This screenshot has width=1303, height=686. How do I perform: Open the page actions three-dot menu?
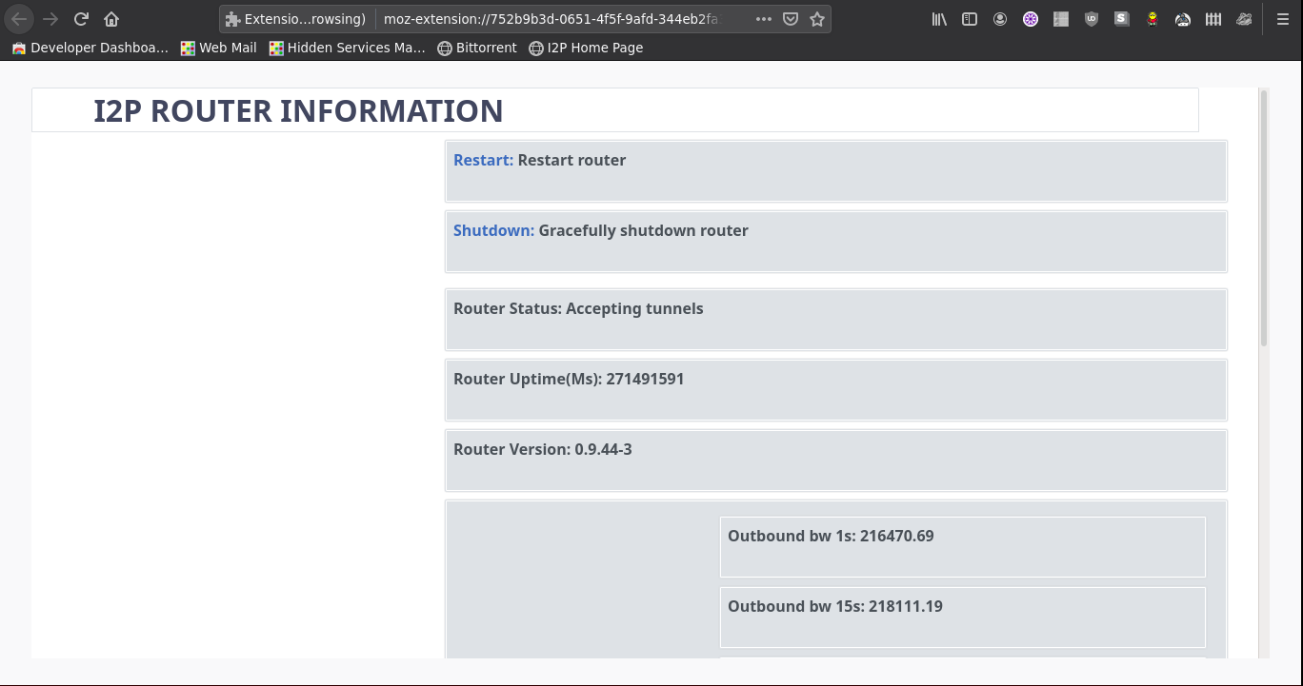[x=764, y=19]
